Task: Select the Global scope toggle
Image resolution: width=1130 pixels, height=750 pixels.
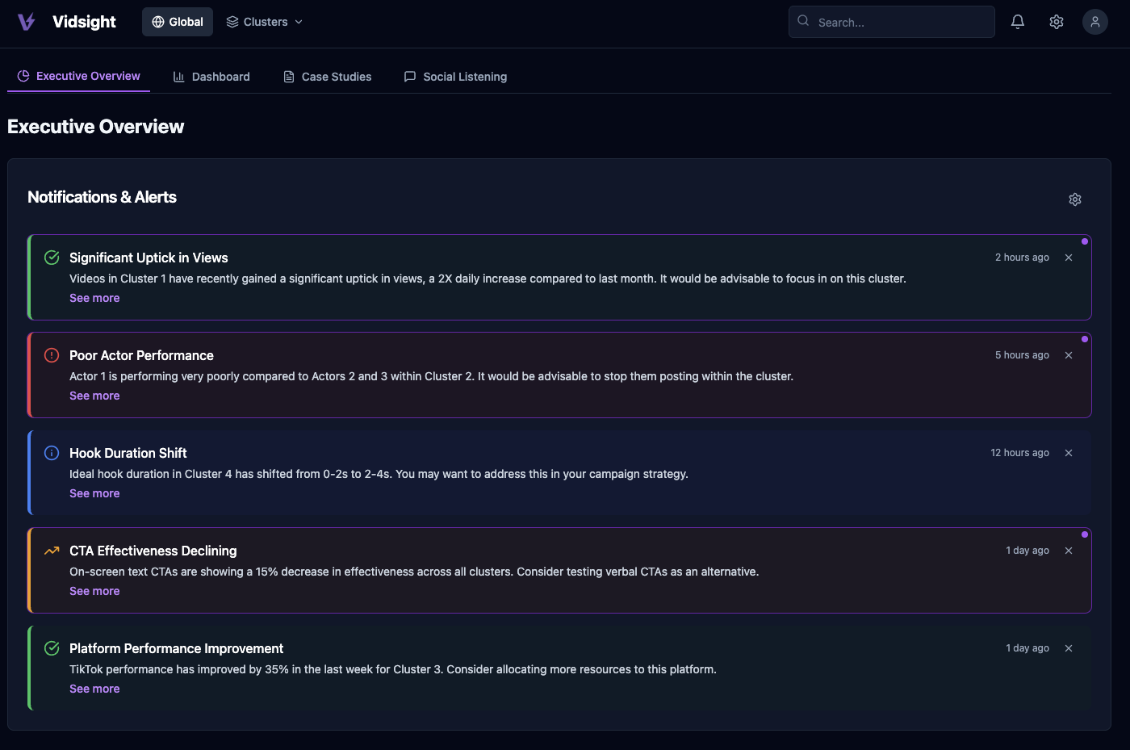Action: [x=178, y=22]
